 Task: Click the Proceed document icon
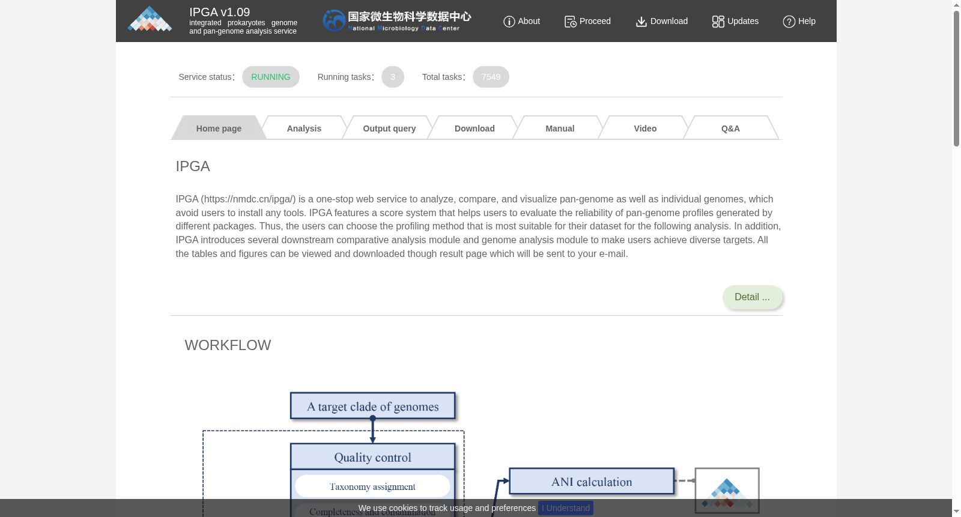coord(571,22)
